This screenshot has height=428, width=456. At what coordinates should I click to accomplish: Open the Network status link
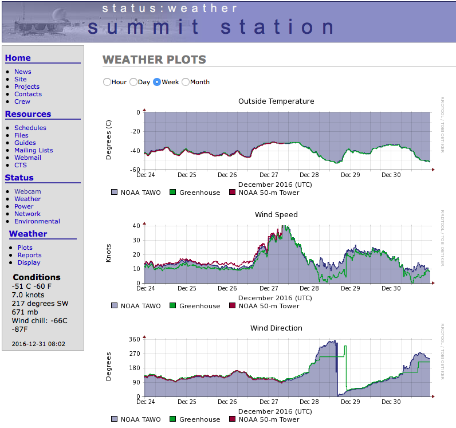27,214
